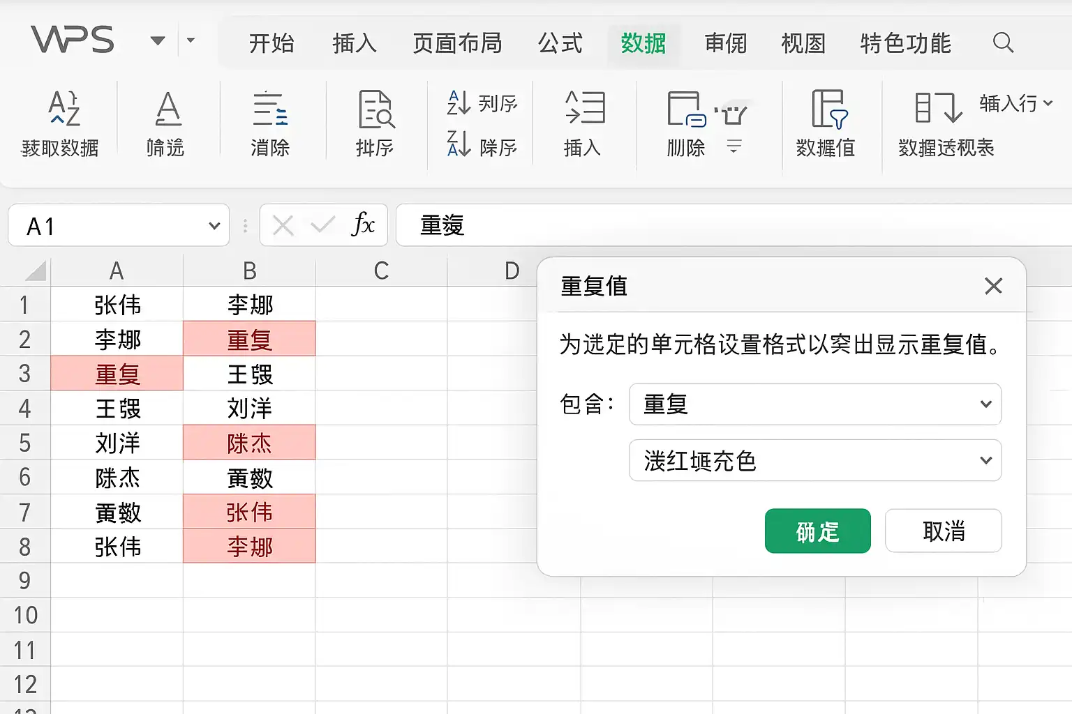Click the 取消 cancel button
The height and width of the screenshot is (714, 1072).
(x=944, y=531)
